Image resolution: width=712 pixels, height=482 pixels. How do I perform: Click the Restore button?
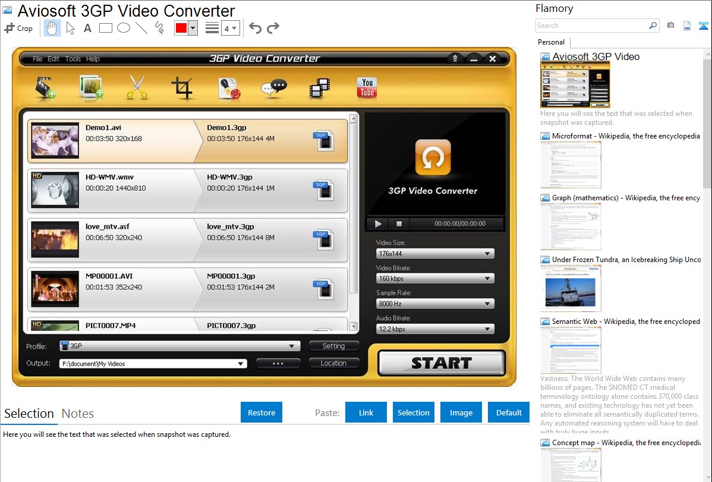pos(262,412)
